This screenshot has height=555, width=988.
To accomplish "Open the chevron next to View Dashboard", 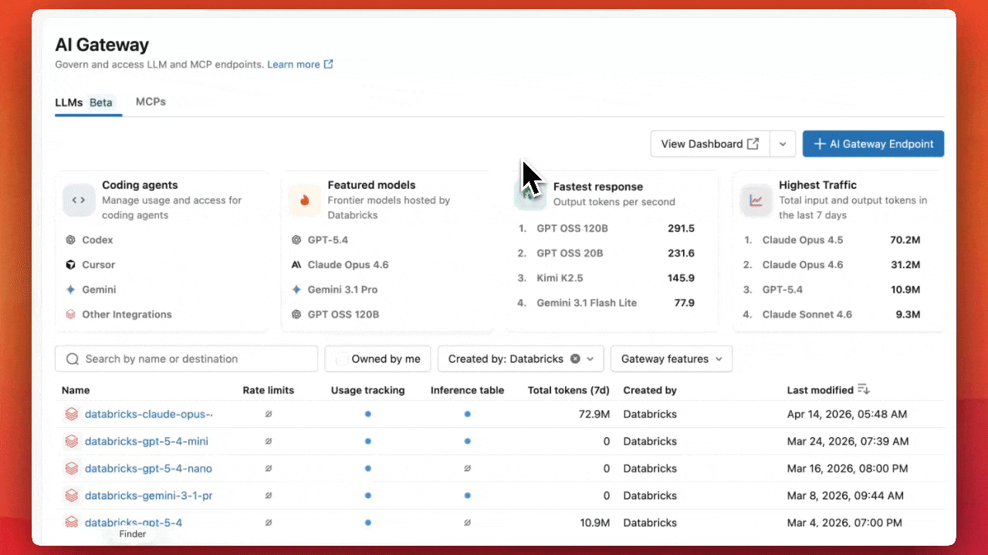I will [x=782, y=143].
